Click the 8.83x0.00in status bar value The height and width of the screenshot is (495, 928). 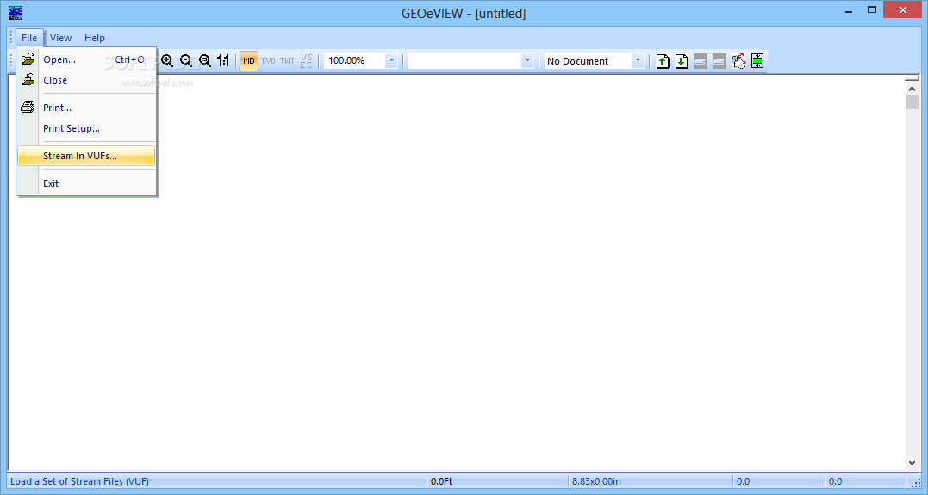[596, 481]
